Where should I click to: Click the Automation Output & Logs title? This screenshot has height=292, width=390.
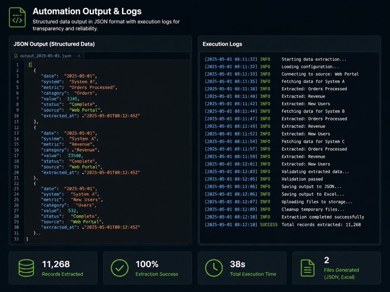[x=87, y=11]
